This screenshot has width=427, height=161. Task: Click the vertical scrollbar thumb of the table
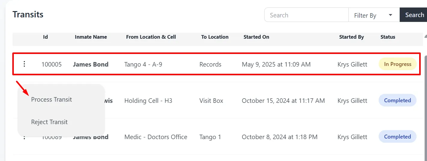point(425,105)
